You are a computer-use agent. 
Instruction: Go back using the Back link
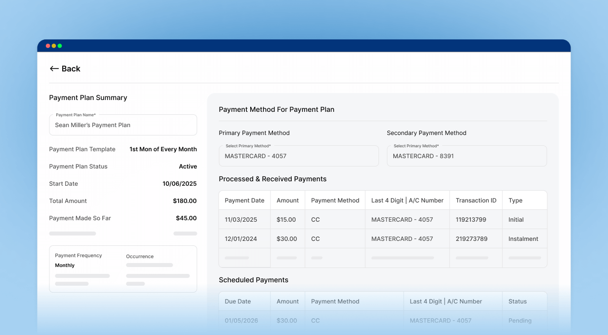pyautogui.click(x=71, y=69)
